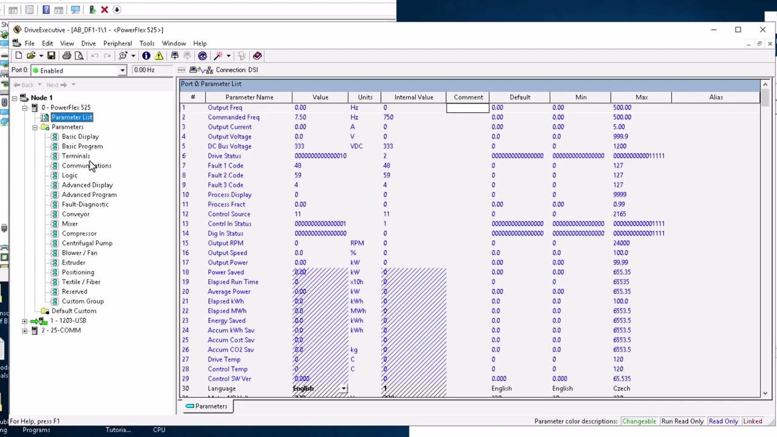Click the Default column header
The image size is (777, 437).
click(x=520, y=97)
